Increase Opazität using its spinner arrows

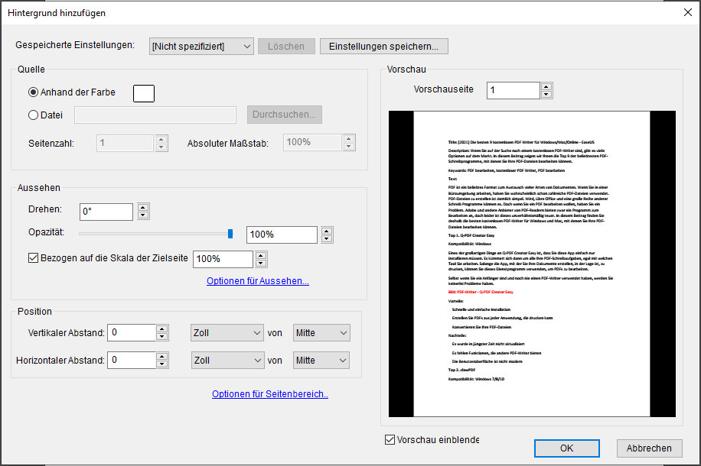pos(328,231)
